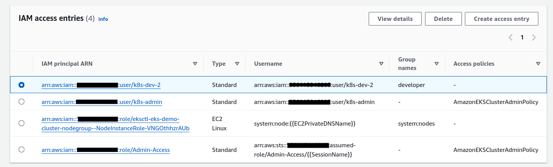Choose the NodeInstanceRole entry radio button
Image resolution: width=553 pixels, height=167 pixels.
click(22, 123)
